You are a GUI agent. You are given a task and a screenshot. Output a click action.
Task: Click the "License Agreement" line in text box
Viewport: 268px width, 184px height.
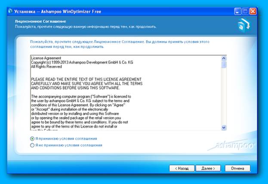pos(46,58)
